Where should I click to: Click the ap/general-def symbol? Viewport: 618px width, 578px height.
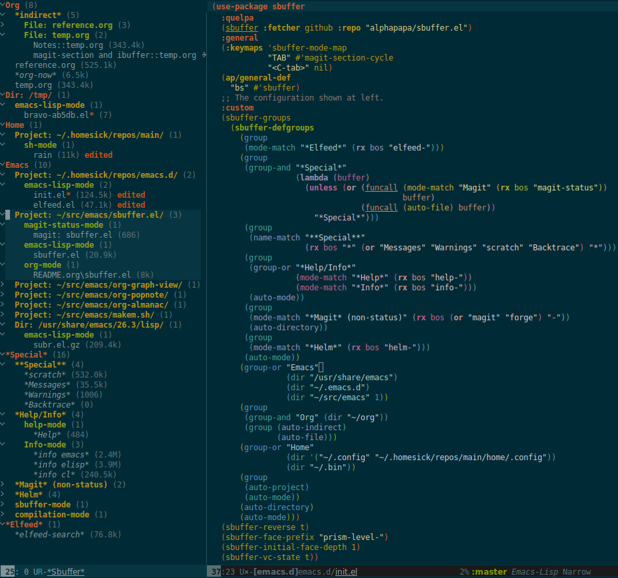(257, 78)
